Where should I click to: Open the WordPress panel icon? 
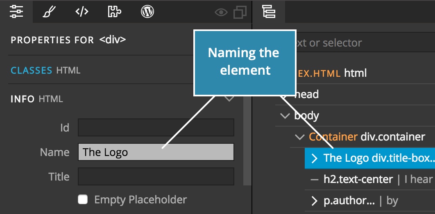(x=147, y=12)
